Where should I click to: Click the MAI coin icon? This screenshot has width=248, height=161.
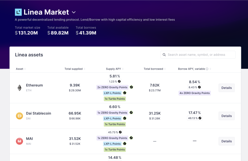click(x=20, y=141)
